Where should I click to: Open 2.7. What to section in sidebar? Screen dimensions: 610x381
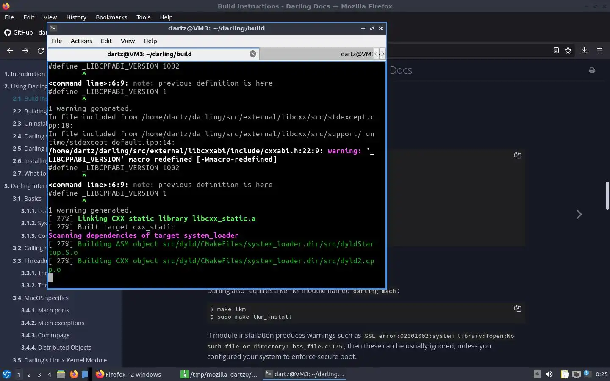(x=30, y=174)
